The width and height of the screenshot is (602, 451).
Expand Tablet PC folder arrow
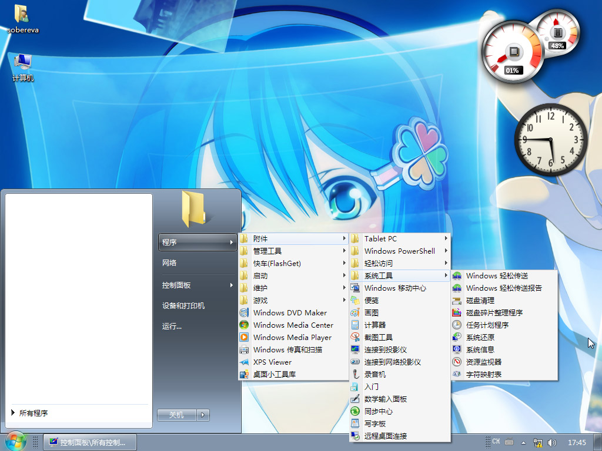tap(446, 238)
